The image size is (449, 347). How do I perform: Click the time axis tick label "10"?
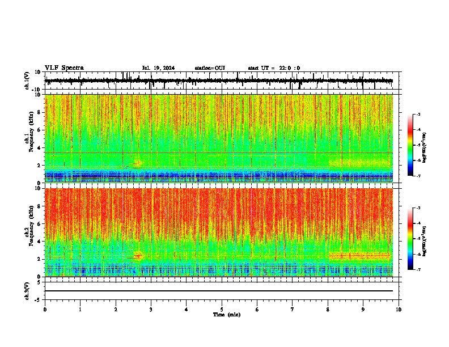tap(399, 310)
